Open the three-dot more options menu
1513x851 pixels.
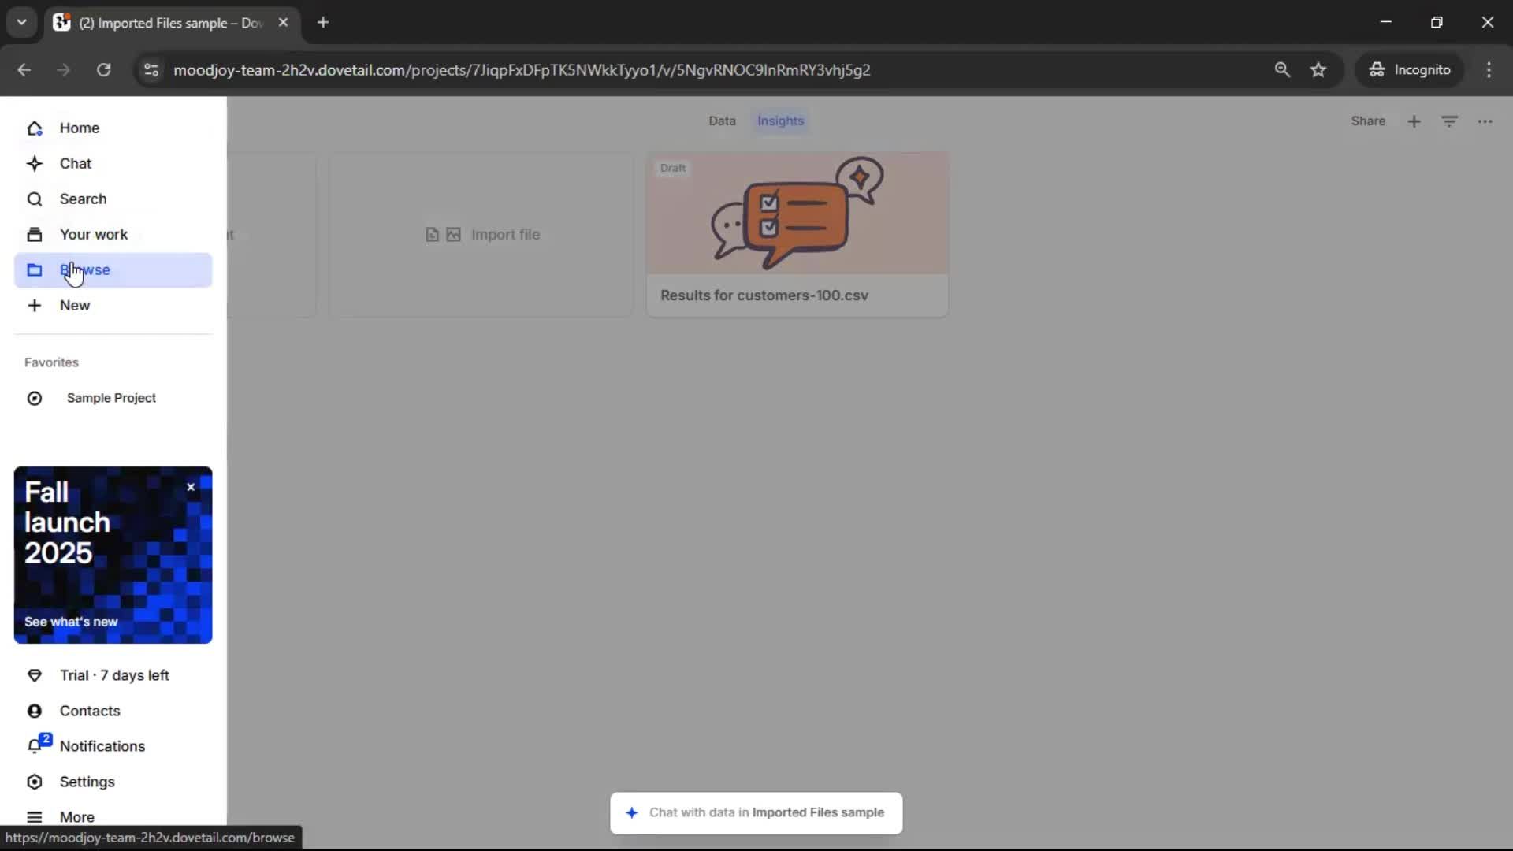1485,121
